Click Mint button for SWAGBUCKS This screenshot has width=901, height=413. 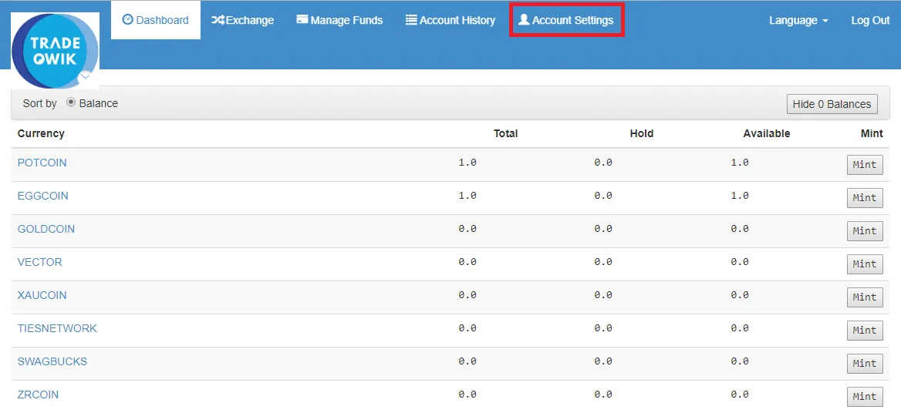pyautogui.click(x=865, y=364)
